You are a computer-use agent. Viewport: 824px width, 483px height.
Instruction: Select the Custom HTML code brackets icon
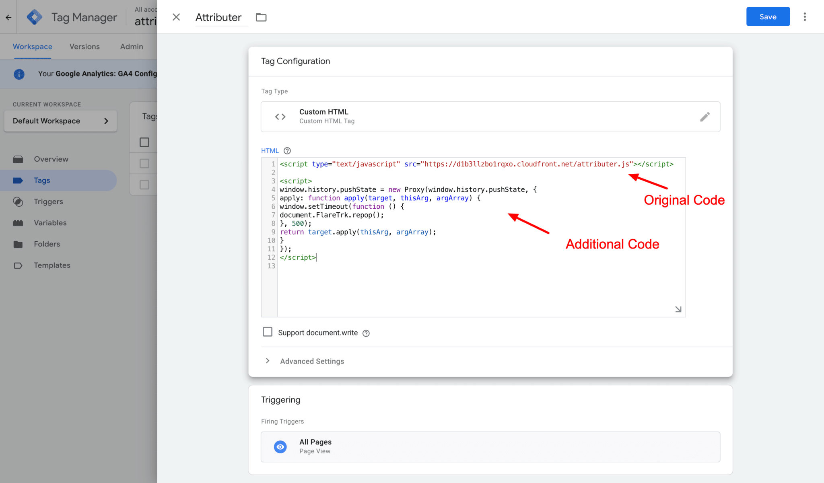280,117
